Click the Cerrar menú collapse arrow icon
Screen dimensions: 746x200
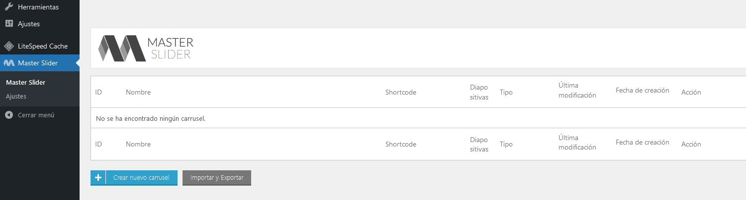click(9, 115)
